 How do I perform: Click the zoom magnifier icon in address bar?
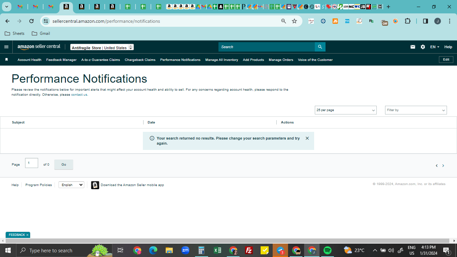click(x=284, y=21)
